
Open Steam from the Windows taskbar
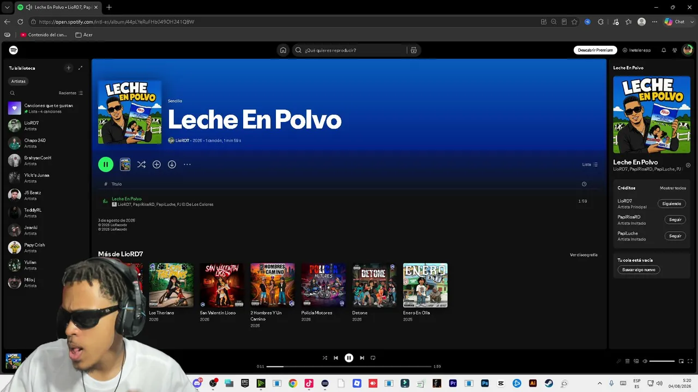click(549, 383)
